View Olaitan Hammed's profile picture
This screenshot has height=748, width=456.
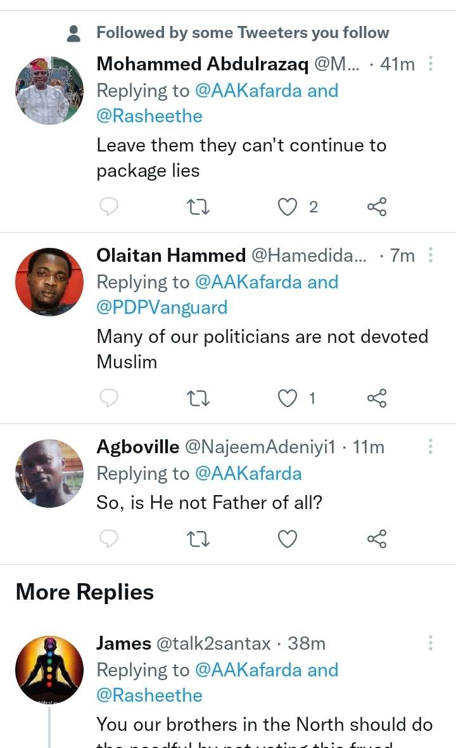tap(49, 282)
